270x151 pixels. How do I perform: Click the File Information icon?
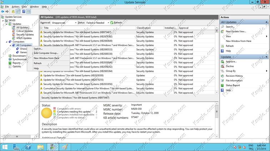point(222,81)
